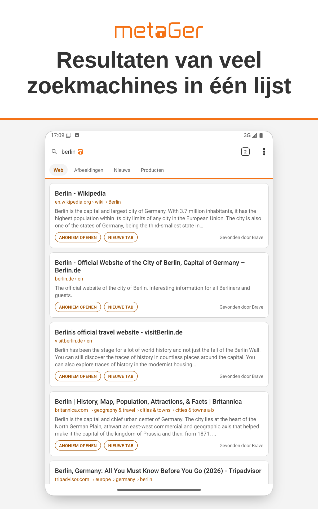Open Wikipedia result anonymously via Anoniem Openen
The width and height of the screenshot is (318, 509).
tap(78, 238)
